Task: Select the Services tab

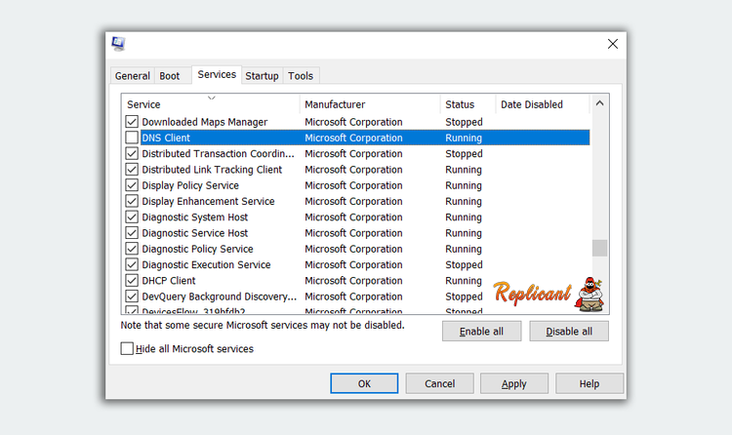Action: [217, 75]
